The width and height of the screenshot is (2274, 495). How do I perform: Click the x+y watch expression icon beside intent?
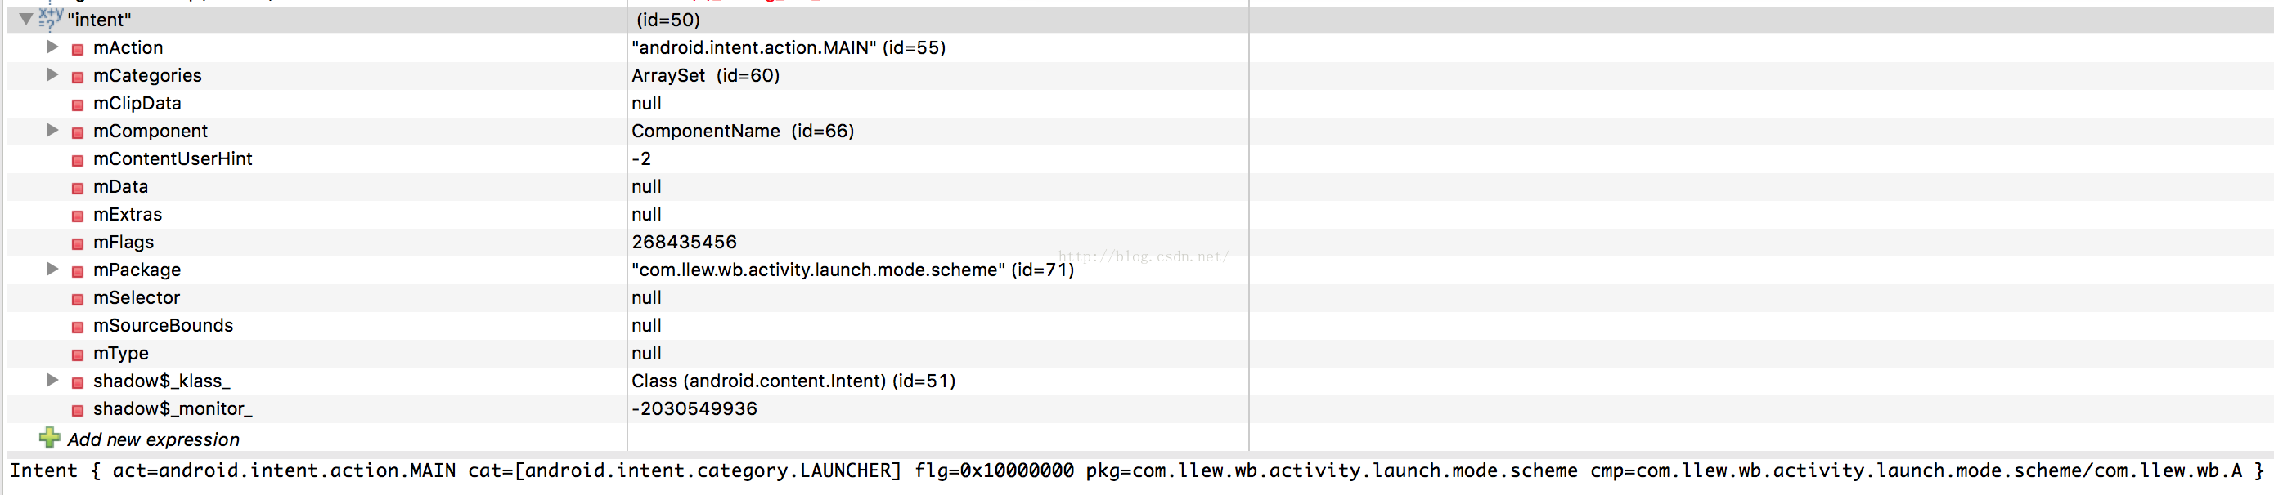(x=51, y=19)
